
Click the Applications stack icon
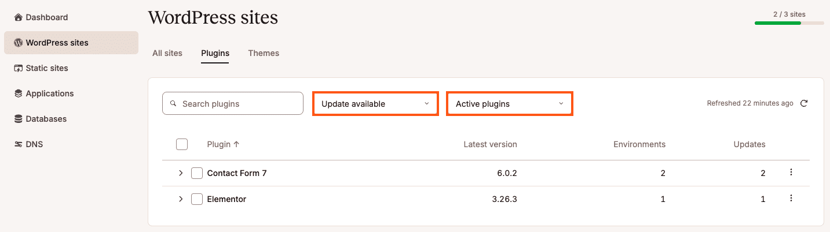coord(18,93)
